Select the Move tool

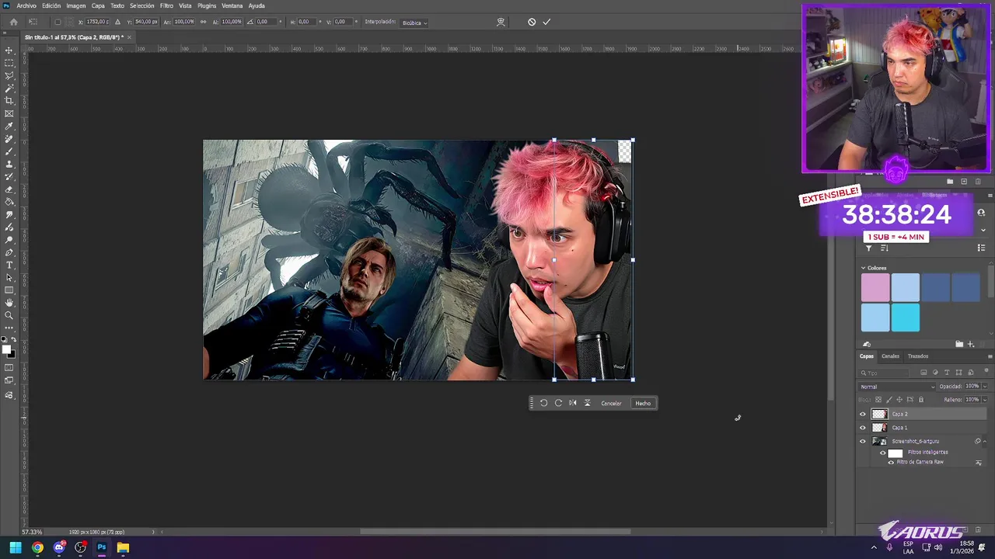click(9, 50)
